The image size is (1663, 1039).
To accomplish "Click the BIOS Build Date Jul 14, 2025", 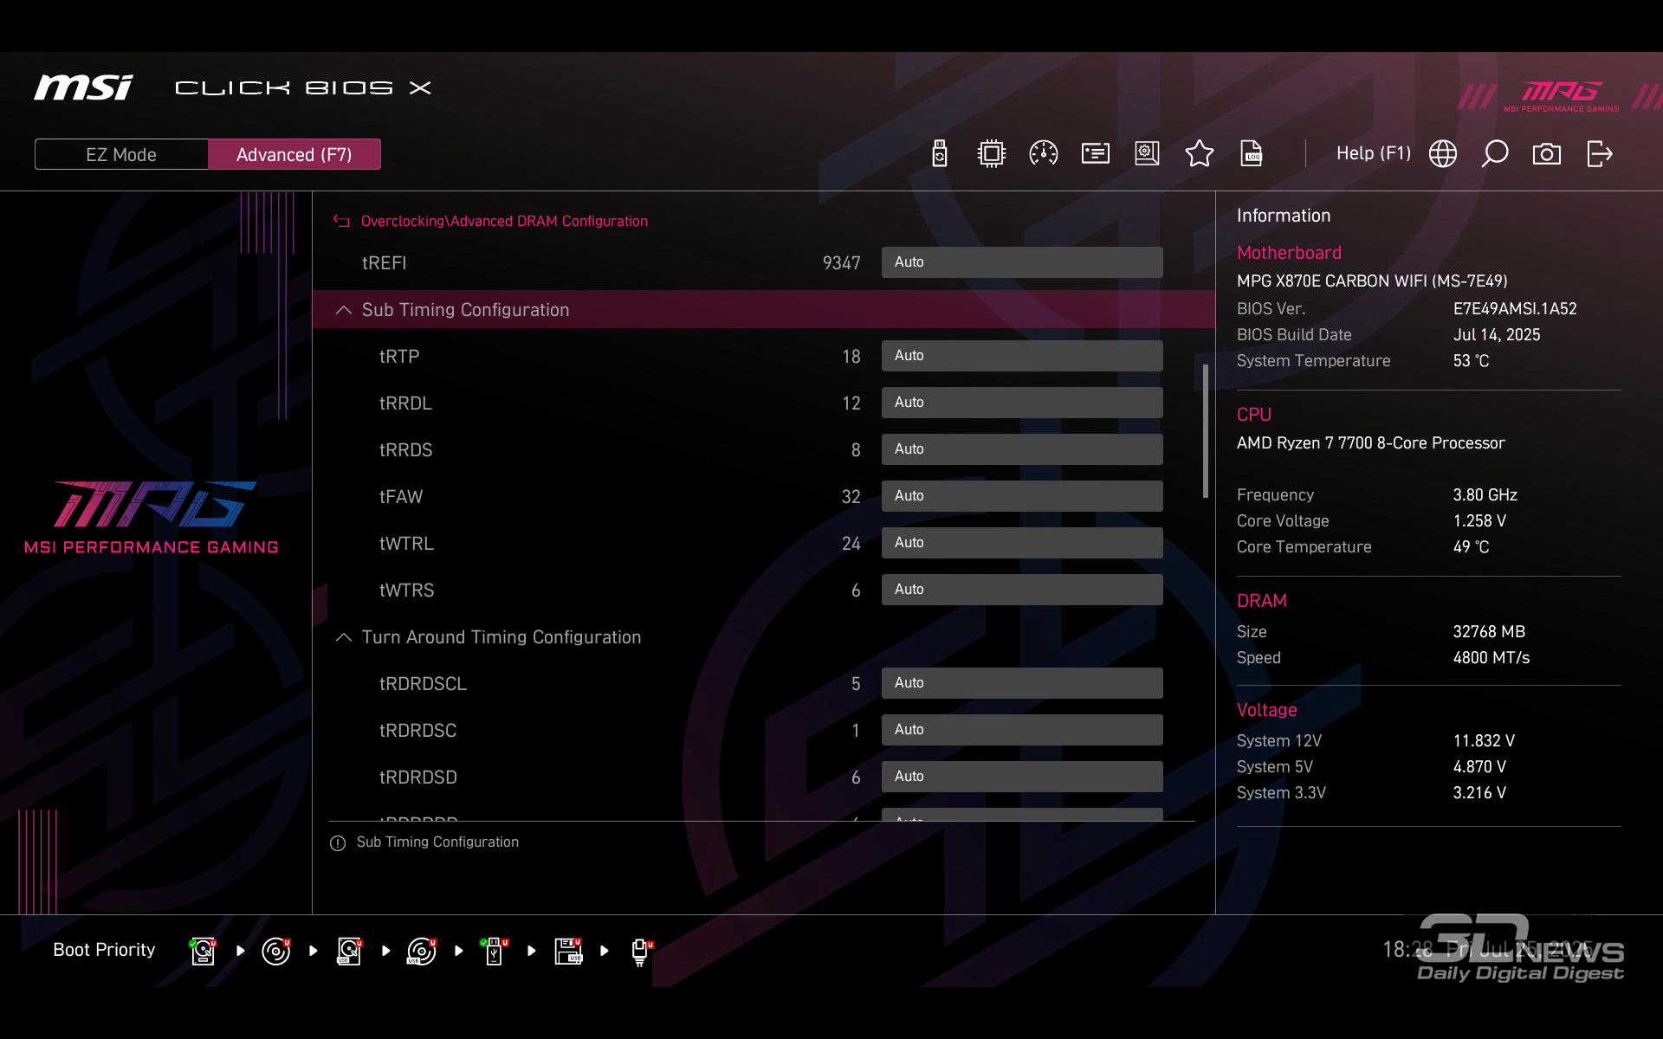I will [1497, 335].
